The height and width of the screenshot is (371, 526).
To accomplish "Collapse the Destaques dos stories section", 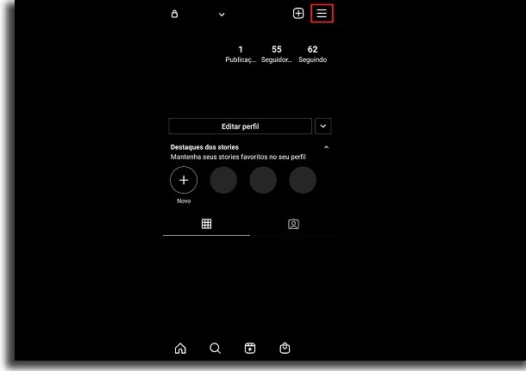I will (327, 147).
